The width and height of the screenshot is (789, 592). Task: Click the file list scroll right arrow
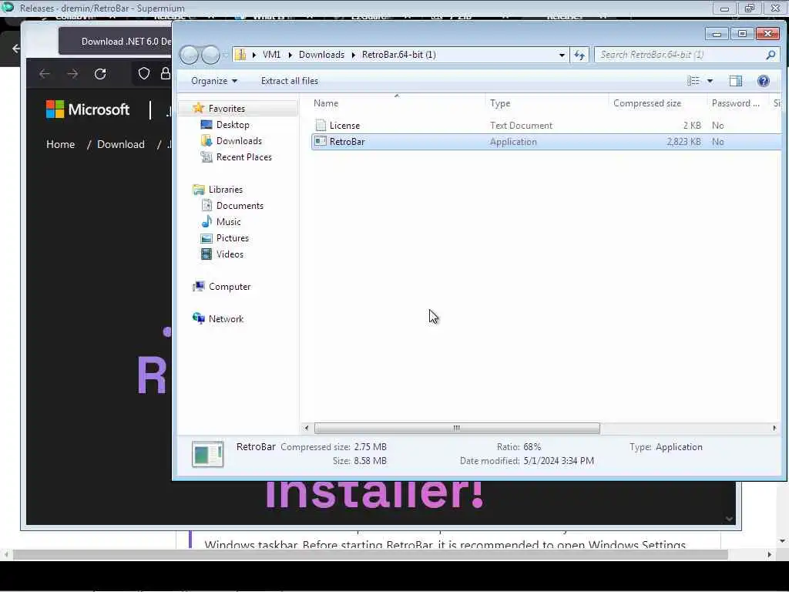coord(774,428)
